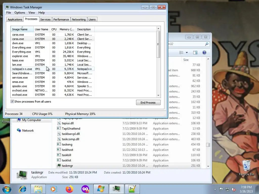Open the File menu in Task Manager

(x=9, y=13)
